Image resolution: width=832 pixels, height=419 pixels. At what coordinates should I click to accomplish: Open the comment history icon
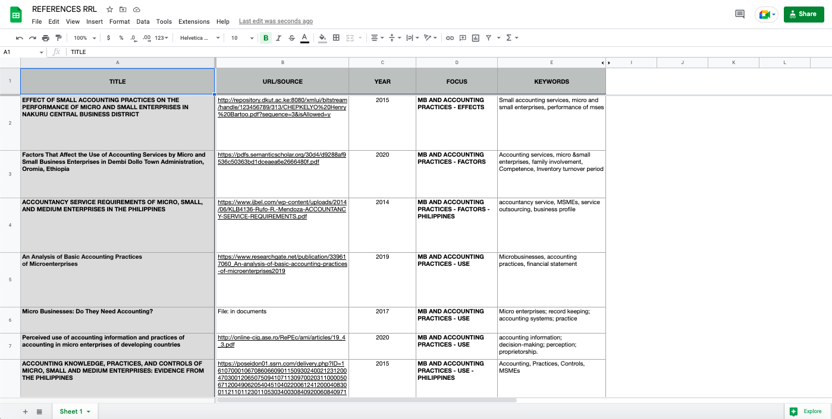pyautogui.click(x=740, y=14)
